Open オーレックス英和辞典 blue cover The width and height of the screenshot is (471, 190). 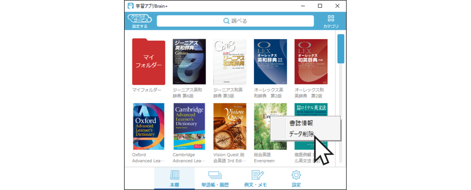[270, 61]
